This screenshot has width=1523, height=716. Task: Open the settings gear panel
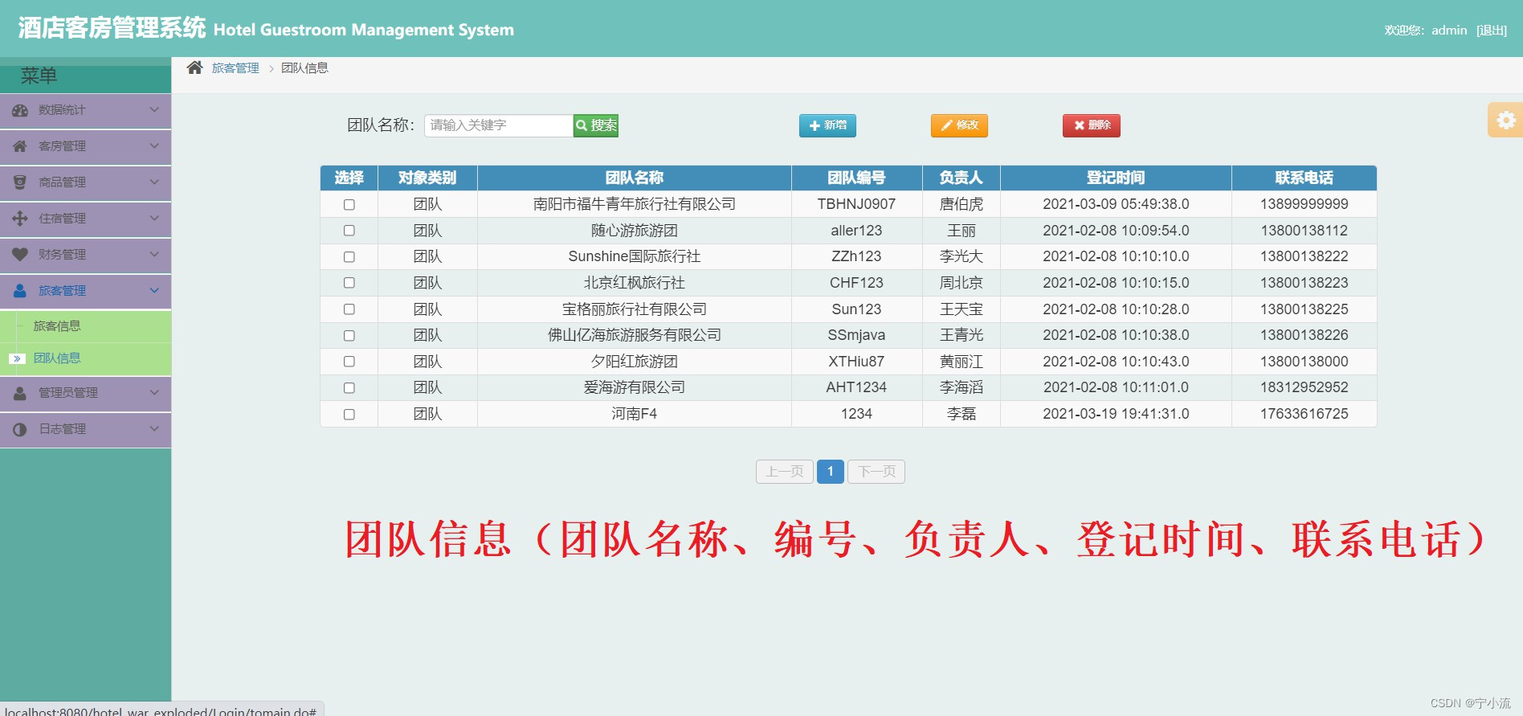click(x=1505, y=121)
